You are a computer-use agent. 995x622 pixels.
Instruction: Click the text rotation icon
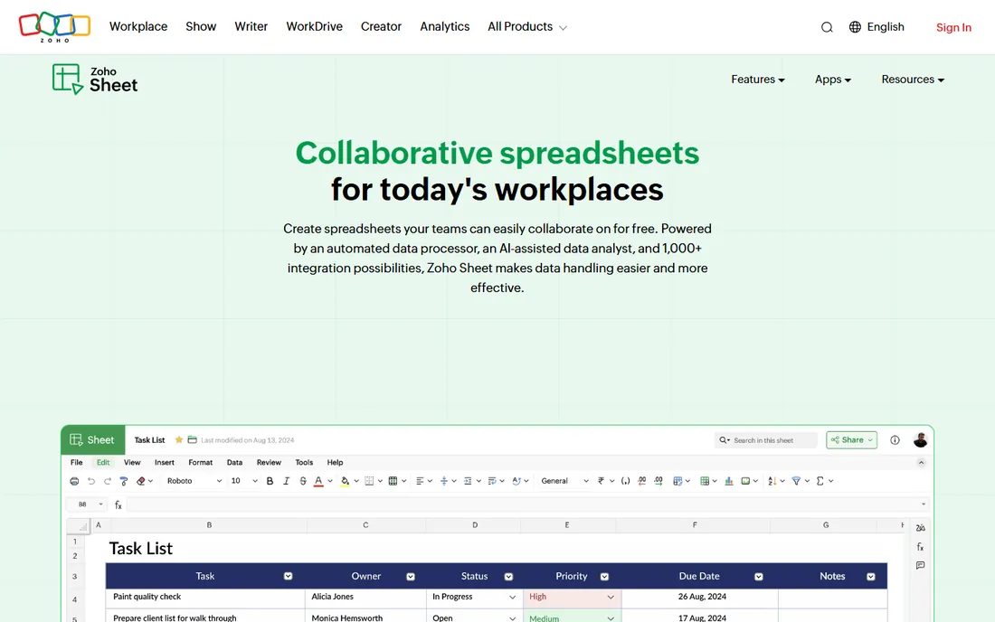516,481
